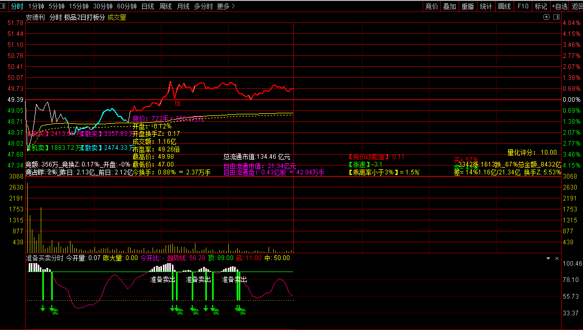This screenshot has width=583, height=330.
Task: Click the 趋势线: 56.28 value
Action: (x=186, y=258)
